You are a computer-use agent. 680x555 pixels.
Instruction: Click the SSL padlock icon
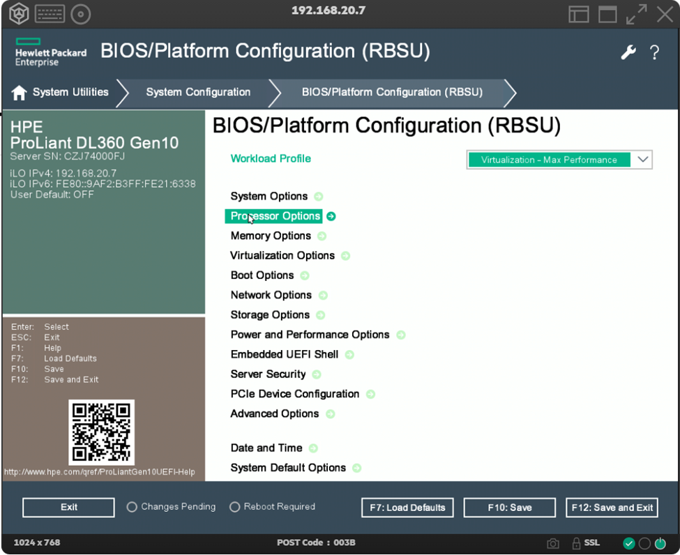(576, 543)
